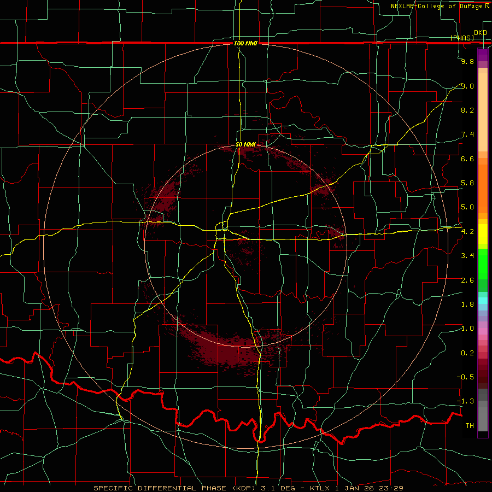The height and width of the screenshot is (492, 492).
Task: Pick the orange segment of the color bar
Action: (x=483, y=189)
